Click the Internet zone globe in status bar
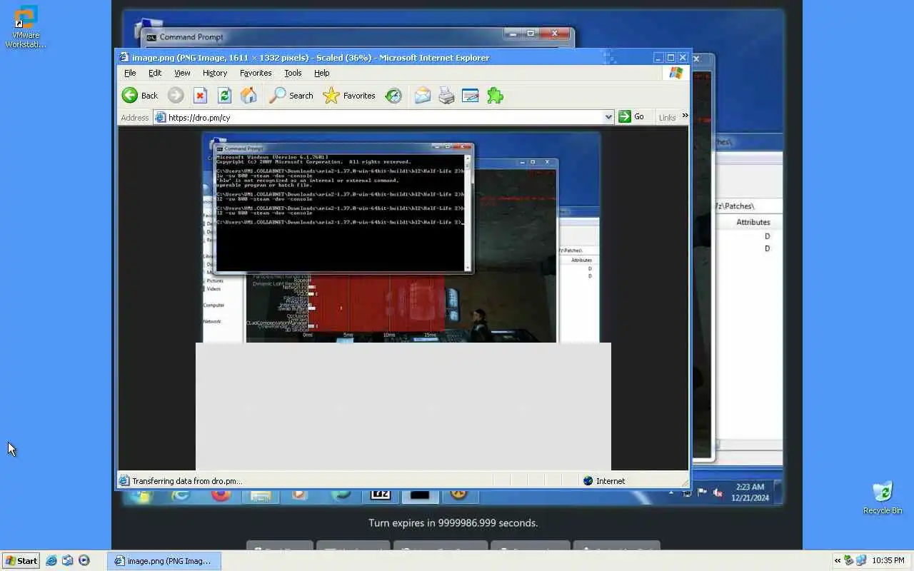The image size is (914, 571). (588, 481)
